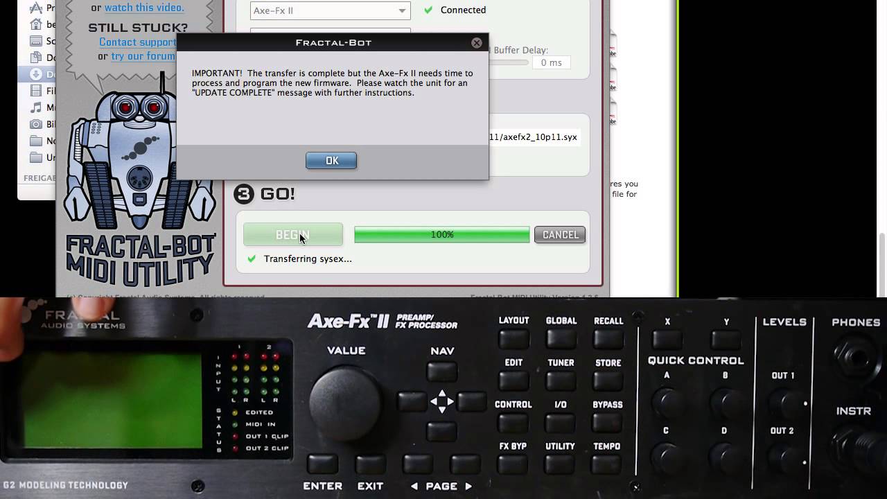Open the 'try our forum' link
This screenshot has width=887, height=499.
tap(143, 56)
